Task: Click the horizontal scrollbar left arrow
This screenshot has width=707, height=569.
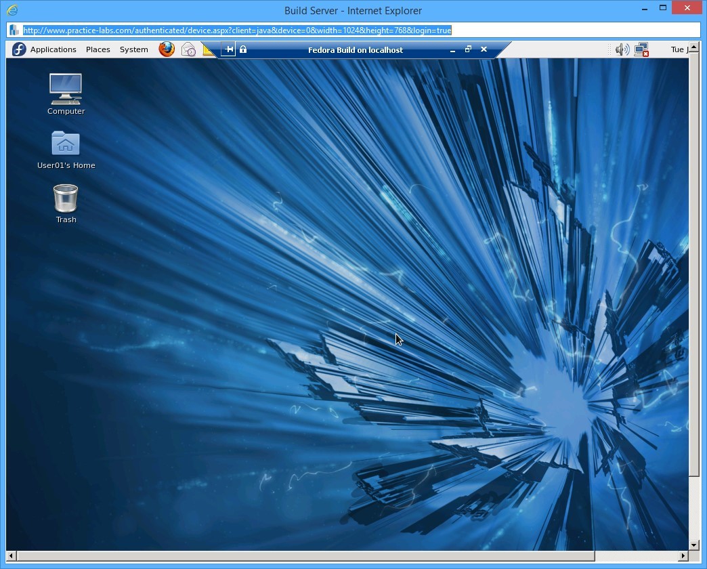Action: [10, 556]
